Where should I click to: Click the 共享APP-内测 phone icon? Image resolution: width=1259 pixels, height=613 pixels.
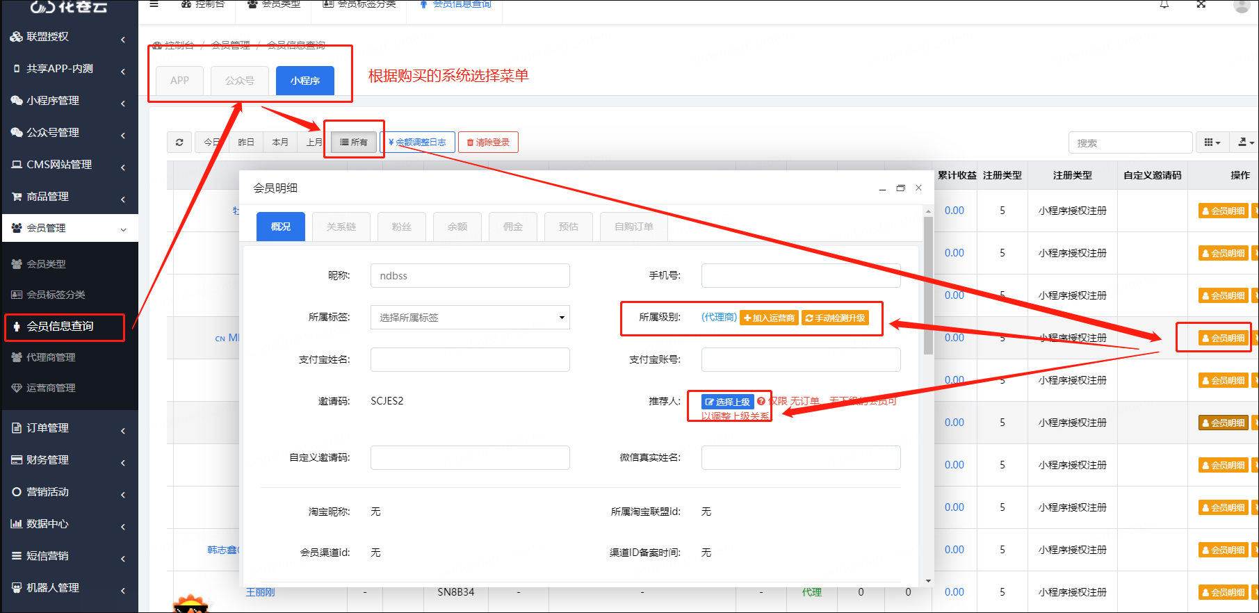click(17, 69)
